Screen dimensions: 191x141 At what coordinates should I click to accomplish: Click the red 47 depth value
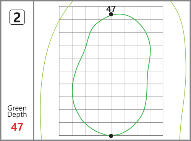tap(17, 127)
